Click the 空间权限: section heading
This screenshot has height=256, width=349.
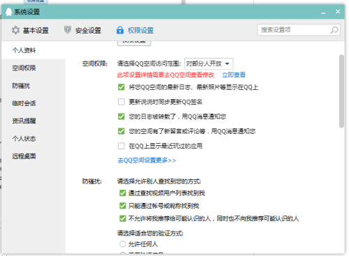click(x=94, y=63)
